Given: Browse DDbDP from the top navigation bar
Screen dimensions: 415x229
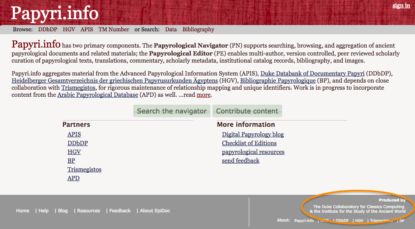Looking at the screenshot, I should click(47, 30).
